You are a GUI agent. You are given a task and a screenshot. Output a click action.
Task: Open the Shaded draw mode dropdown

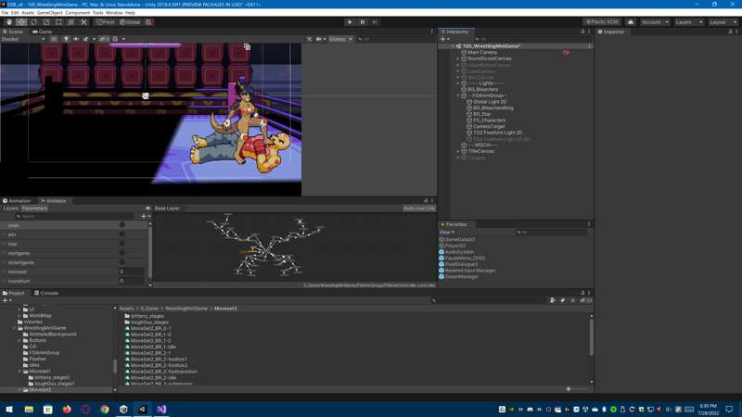coord(22,39)
